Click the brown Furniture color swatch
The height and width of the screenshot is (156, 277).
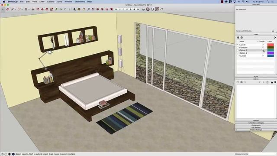(x=271, y=47)
